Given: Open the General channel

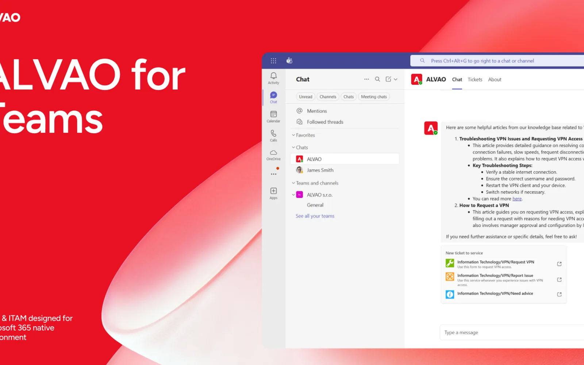Looking at the screenshot, I should point(315,205).
